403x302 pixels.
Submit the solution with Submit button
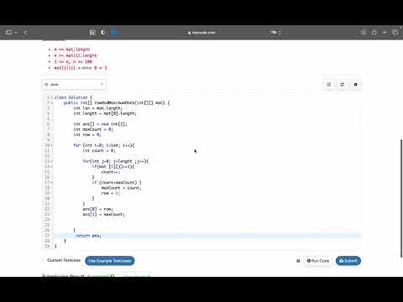tap(348, 261)
